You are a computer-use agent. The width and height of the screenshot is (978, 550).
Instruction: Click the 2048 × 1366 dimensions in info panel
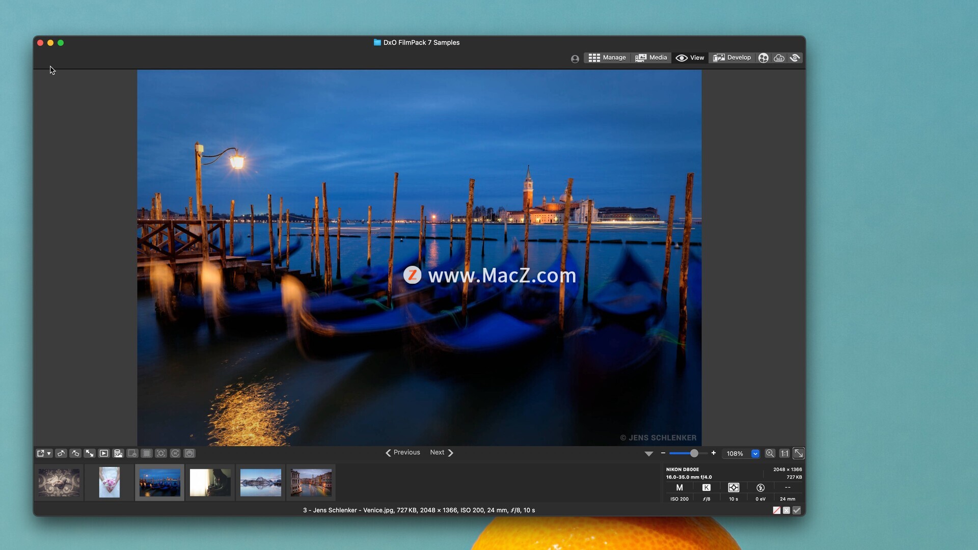coord(787,470)
